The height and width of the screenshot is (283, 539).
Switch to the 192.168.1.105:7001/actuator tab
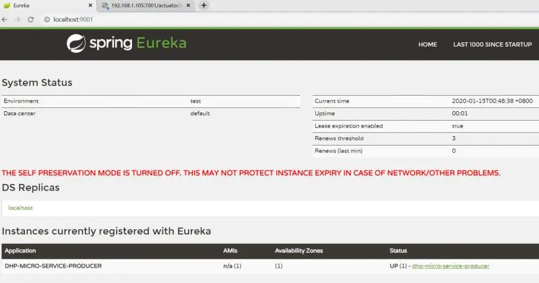146,5
